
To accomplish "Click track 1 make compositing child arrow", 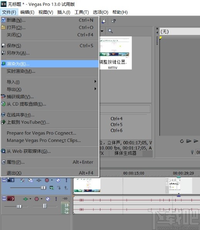I will tap(59, 188).
